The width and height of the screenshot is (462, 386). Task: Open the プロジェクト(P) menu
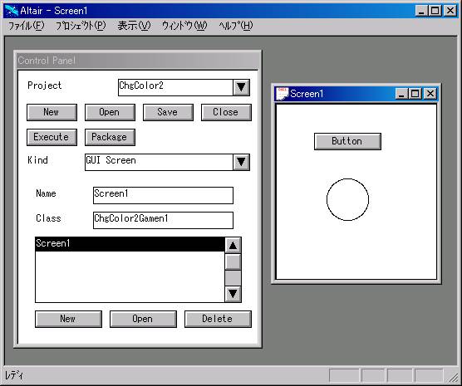click(x=81, y=26)
